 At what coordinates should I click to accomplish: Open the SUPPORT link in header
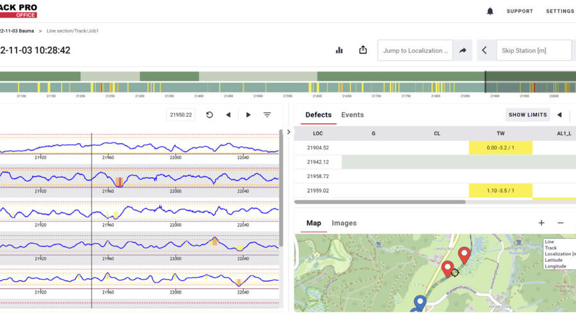click(x=520, y=11)
